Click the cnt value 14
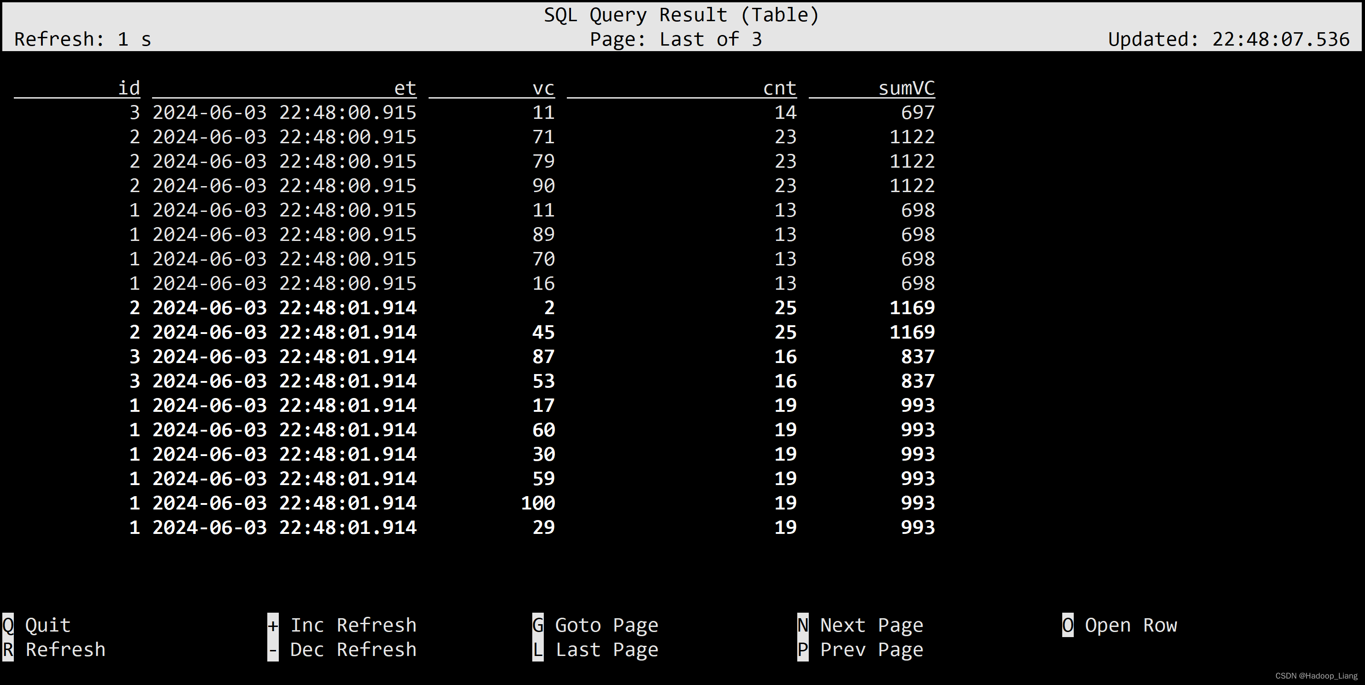The width and height of the screenshot is (1365, 685). tap(786, 112)
